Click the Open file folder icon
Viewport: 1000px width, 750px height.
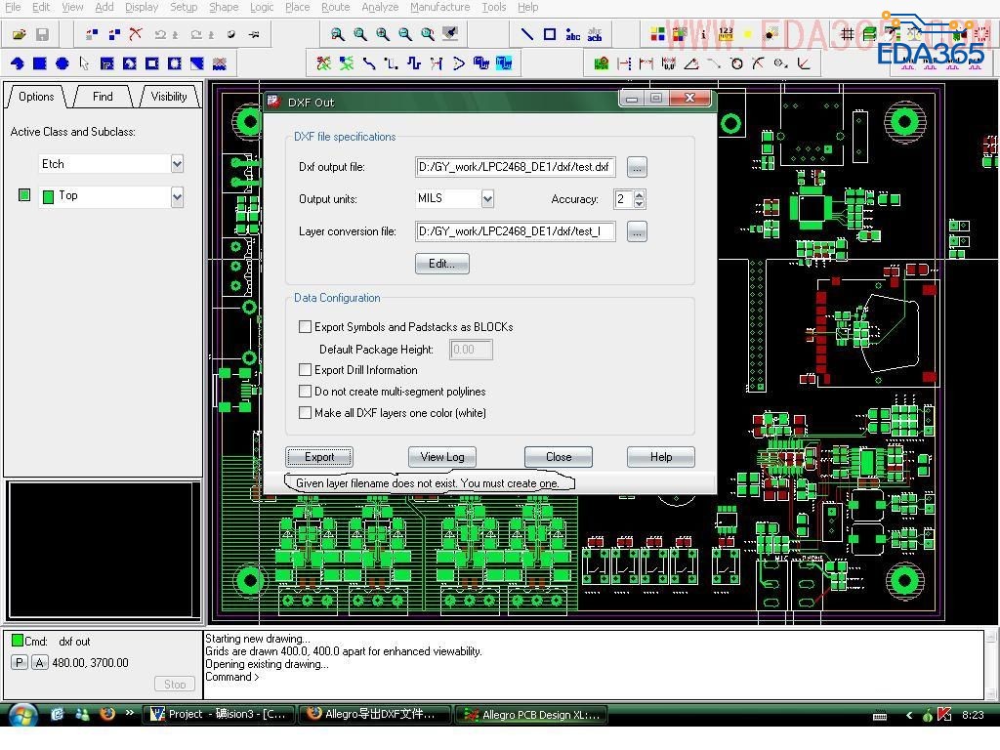click(x=19, y=34)
